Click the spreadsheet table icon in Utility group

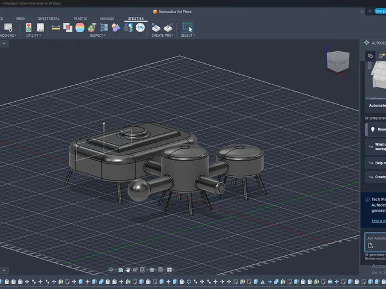40,28
